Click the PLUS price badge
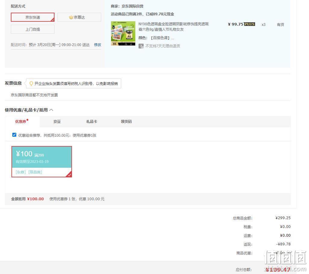 [249, 24]
